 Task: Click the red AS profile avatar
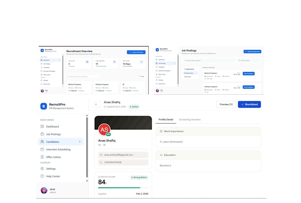[x=104, y=130]
